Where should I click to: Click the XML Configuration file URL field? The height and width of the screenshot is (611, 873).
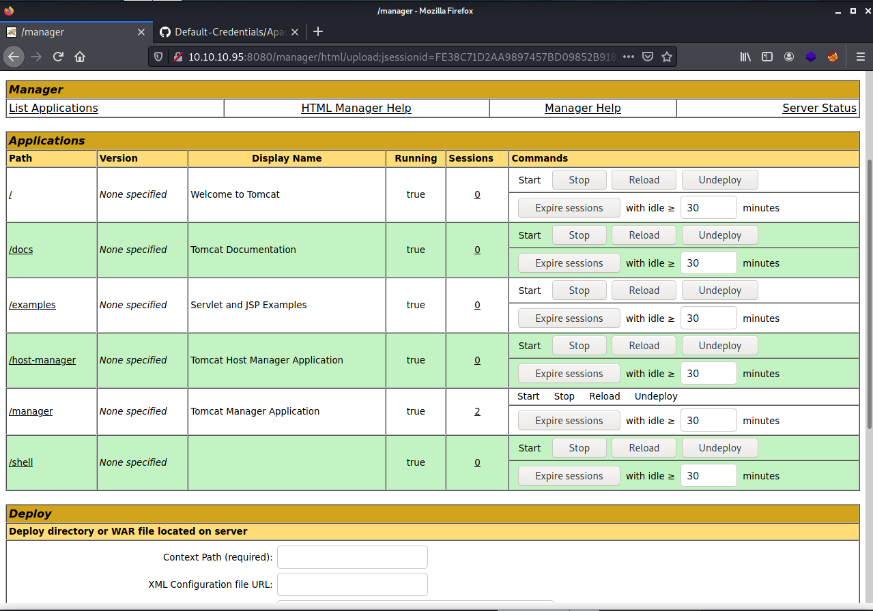(x=352, y=584)
